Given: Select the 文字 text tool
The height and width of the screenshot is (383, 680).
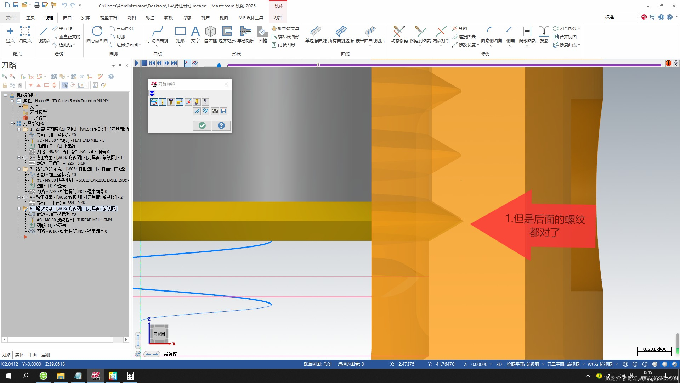Looking at the screenshot, I should pos(195,34).
